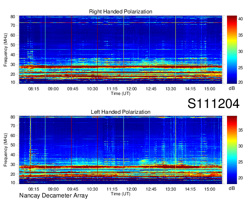Click the 12:00 tick under Left Handed plot
Viewport: 247px width, 200px height.
131,189
